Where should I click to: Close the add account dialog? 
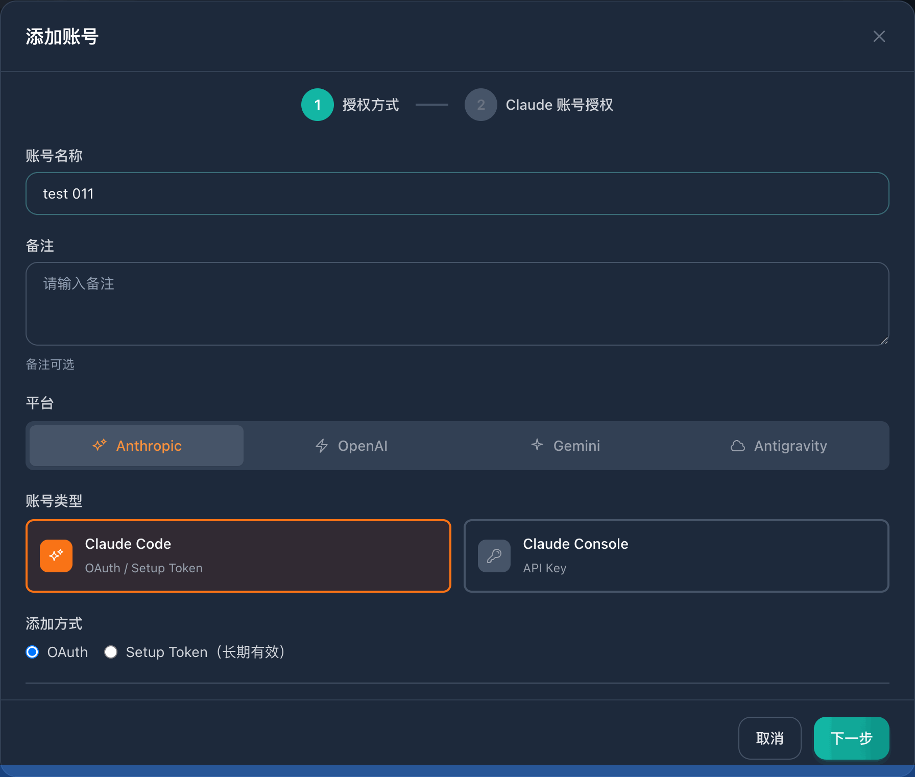point(879,36)
